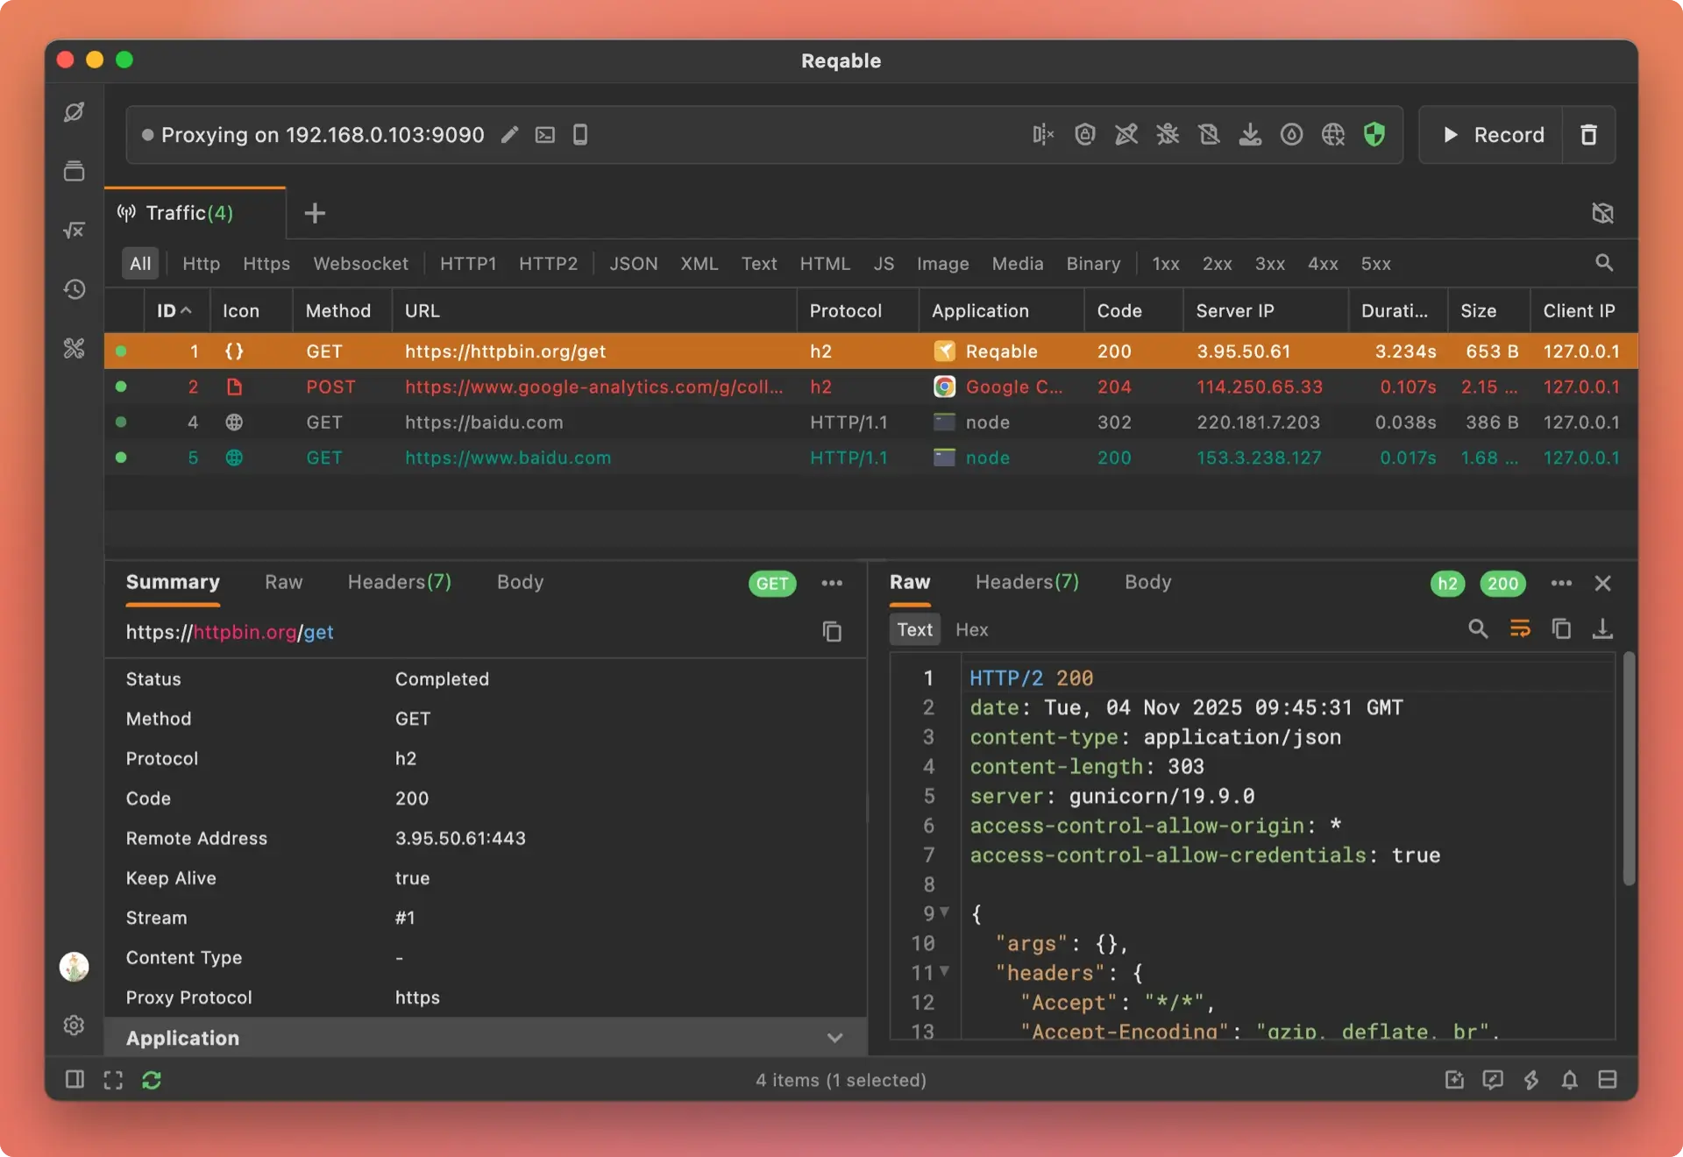Toggle the crossed-eye icon near the Traffic tab
The height and width of the screenshot is (1157, 1683).
pos(1602,213)
